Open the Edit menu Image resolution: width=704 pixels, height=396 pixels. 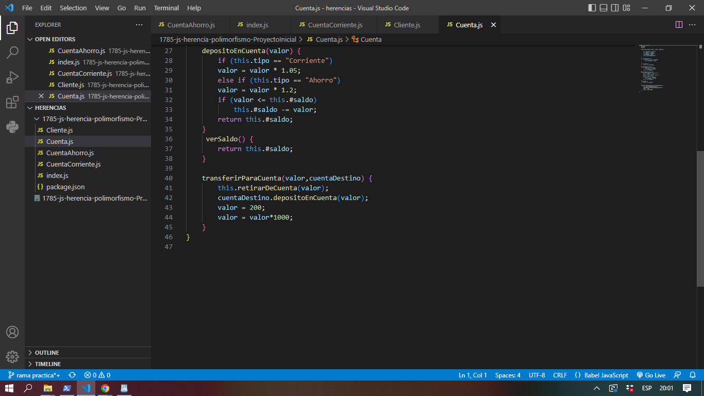pyautogui.click(x=46, y=8)
